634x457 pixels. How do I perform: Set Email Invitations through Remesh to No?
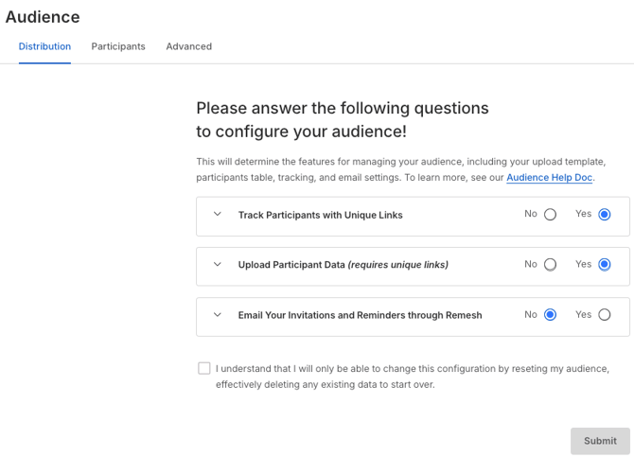click(550, 315)
